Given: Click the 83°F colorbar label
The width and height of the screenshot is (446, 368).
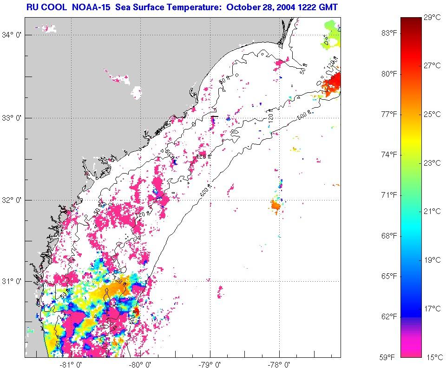Looking at the screenshot, I should coord(389,33).
